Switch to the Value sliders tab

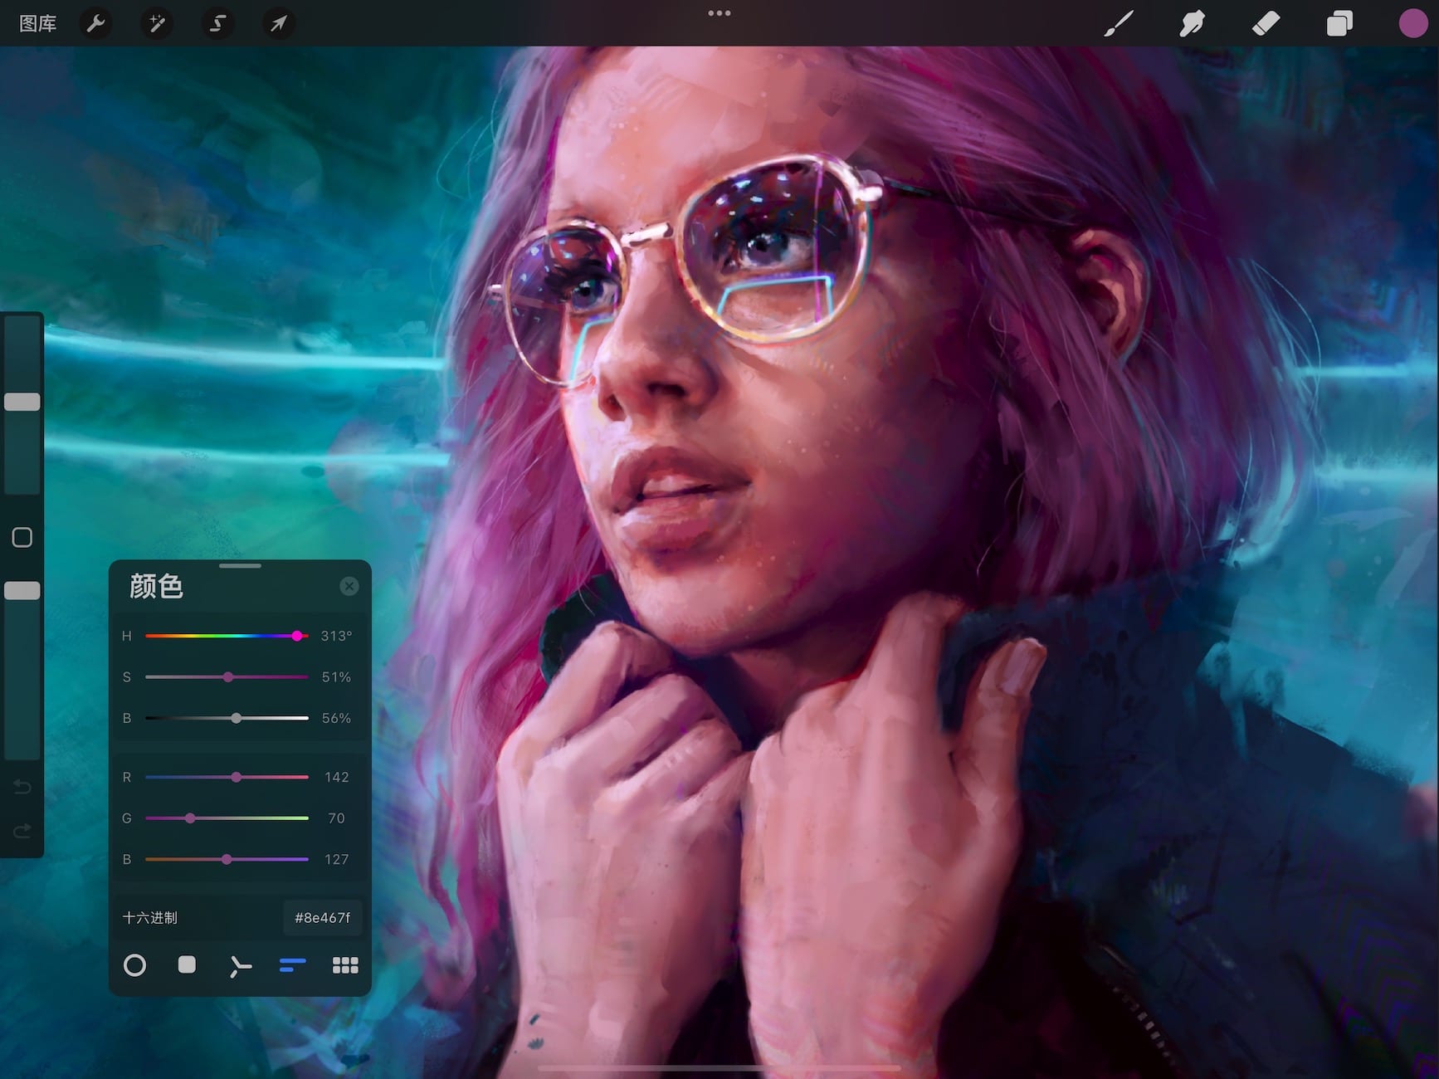click(292, 964)
